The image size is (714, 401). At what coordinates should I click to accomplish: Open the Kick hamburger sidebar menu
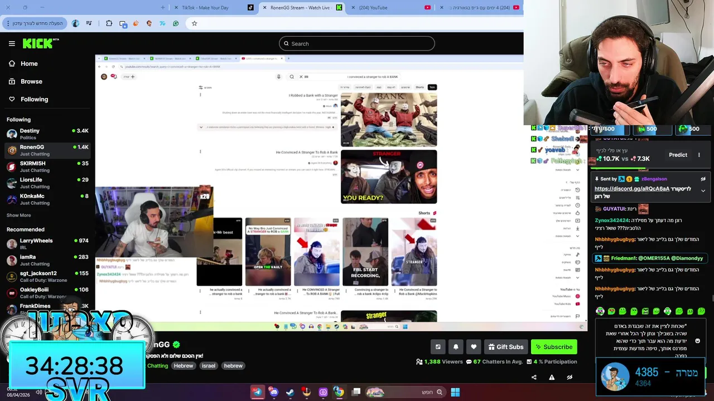point(12,43)
